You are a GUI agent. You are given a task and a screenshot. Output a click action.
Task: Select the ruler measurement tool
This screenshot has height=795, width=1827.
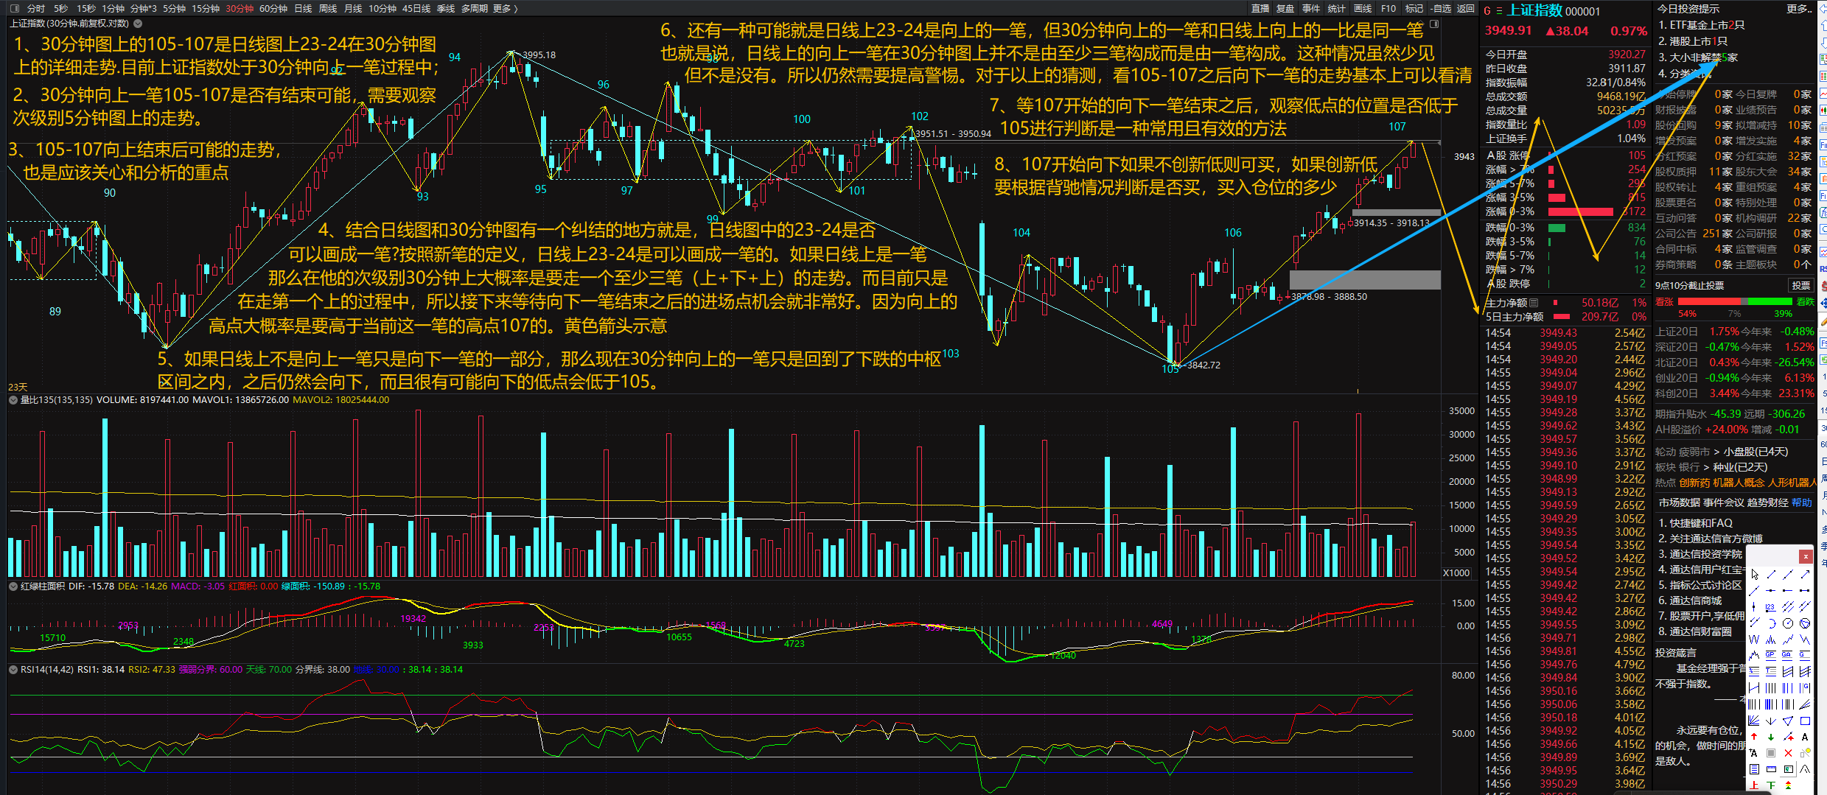pyautogui.click(x=1770, y=769)
